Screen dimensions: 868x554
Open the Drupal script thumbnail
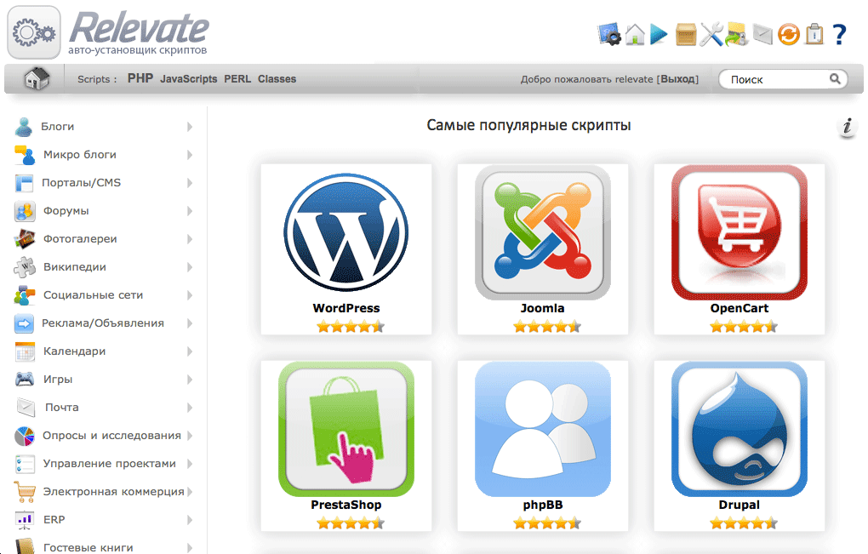739,430
